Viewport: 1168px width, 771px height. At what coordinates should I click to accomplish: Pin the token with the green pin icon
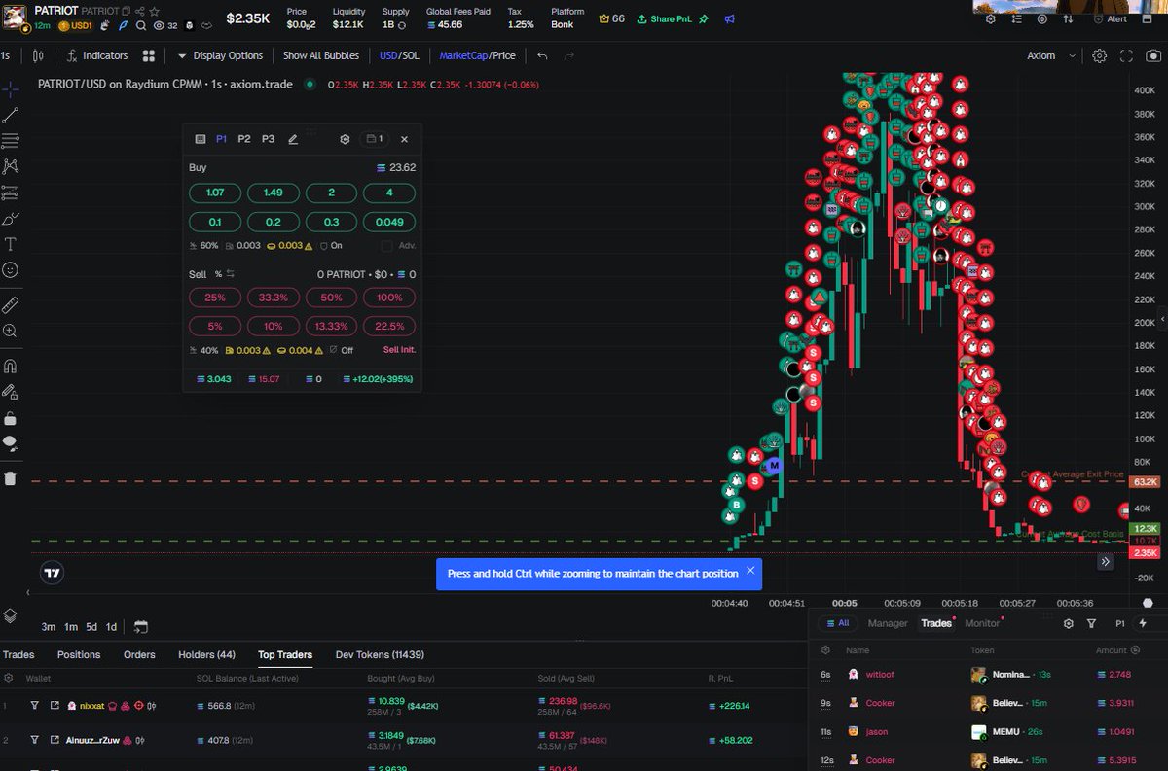pyautogui.click(x=704, y=18)
